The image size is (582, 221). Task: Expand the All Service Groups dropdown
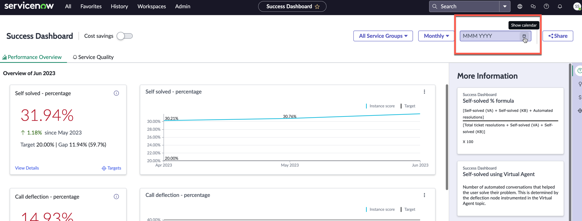pos(383,36)
